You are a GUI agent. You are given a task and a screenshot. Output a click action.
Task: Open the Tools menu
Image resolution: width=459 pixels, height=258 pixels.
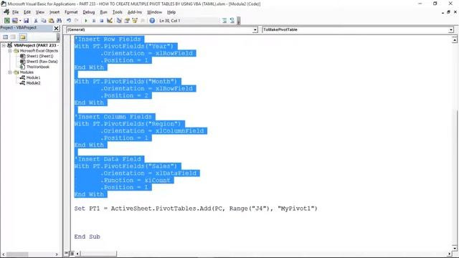pyautogui.click(x=117, y=12)
